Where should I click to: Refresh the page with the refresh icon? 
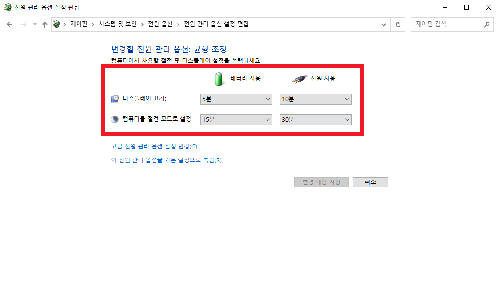click(398, 24)
